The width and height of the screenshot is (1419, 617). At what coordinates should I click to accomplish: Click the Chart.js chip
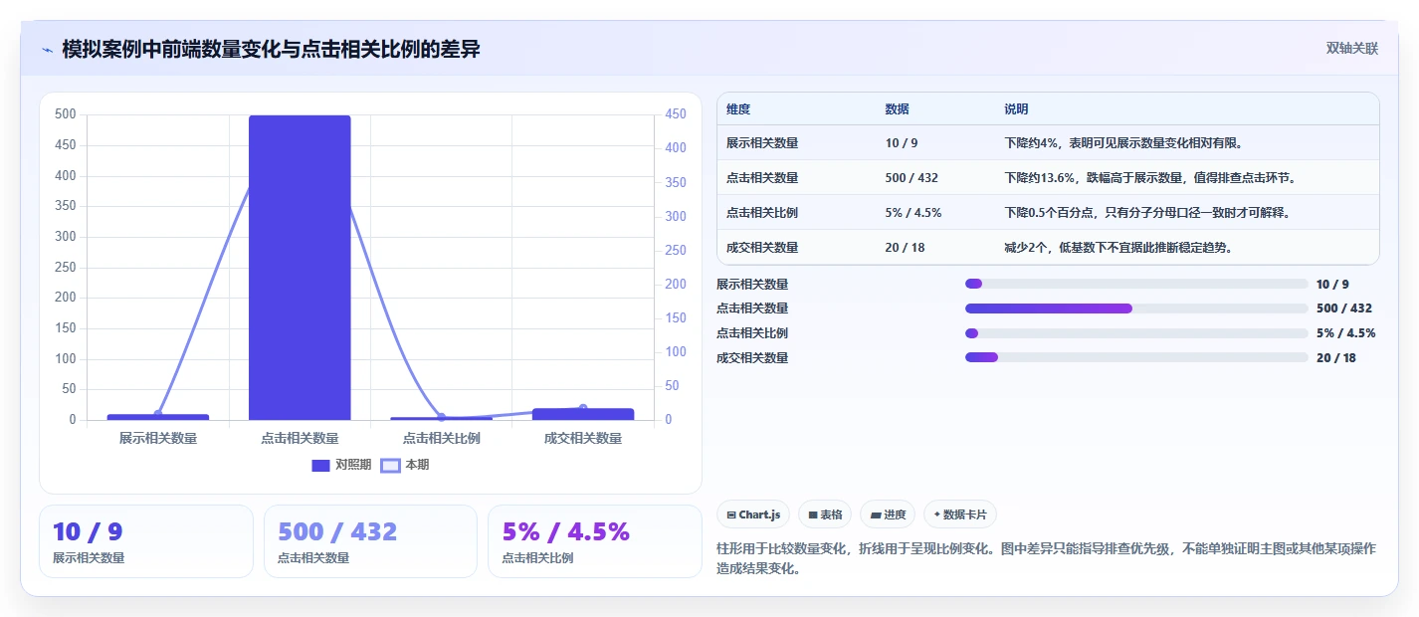753,514
